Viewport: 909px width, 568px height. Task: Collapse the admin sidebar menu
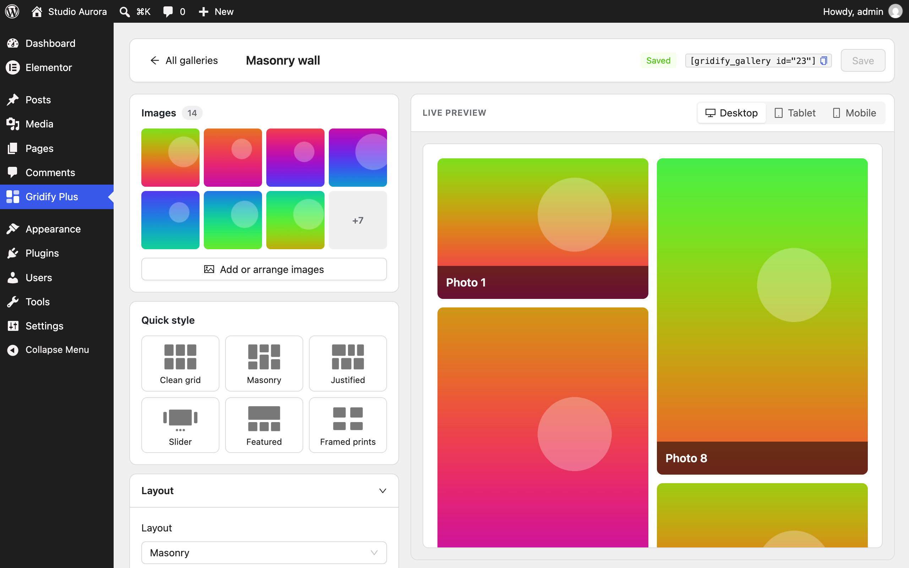[57, 350]
